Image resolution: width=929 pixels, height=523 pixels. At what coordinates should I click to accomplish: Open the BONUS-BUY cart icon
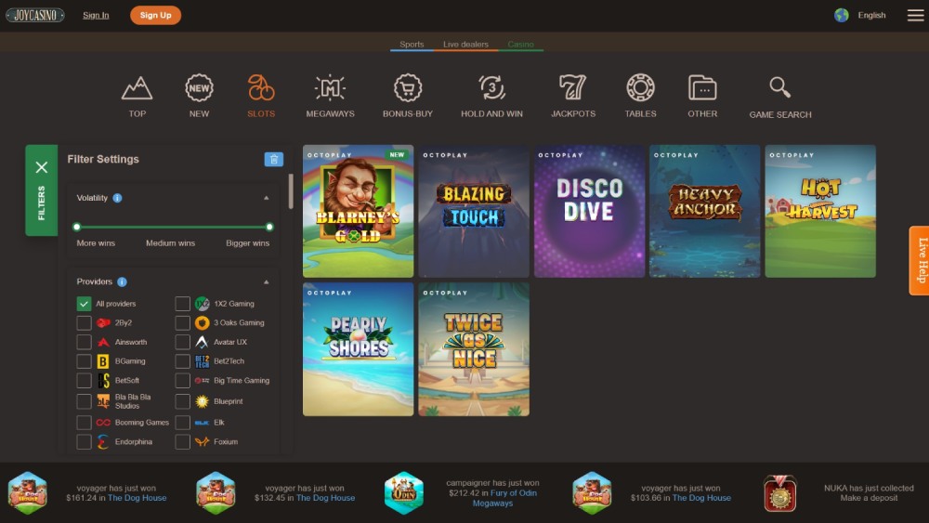tap(408, 88)
